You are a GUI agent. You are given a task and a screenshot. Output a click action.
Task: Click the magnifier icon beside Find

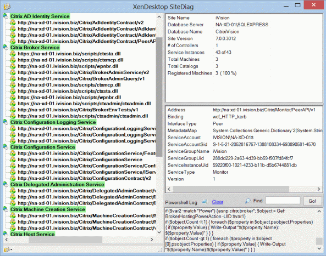pyautogui.click(x=248, y=201)
